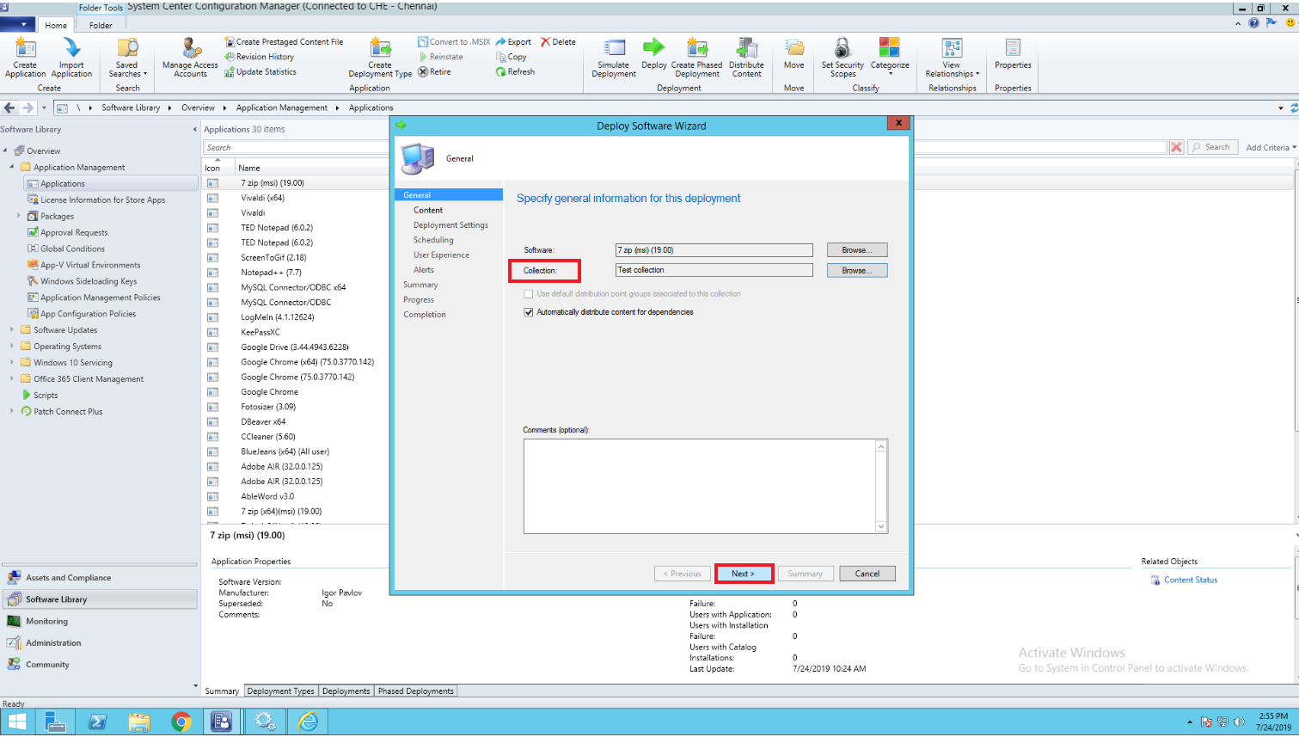This screenshot has width=1299, height=737.
Task: Uncheck Automatically distribute content for dependencies
Action: pyautogui.click(x=530, y=313)
